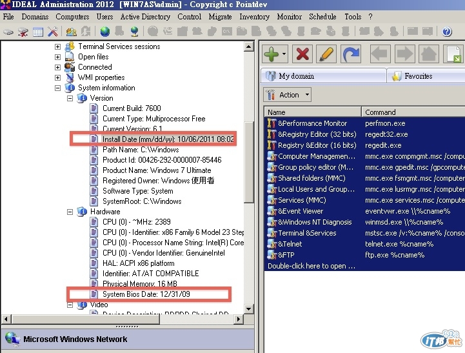Click the globe icon in main toolbar
This screenshot has width=465, height=353.
[104, 32]
